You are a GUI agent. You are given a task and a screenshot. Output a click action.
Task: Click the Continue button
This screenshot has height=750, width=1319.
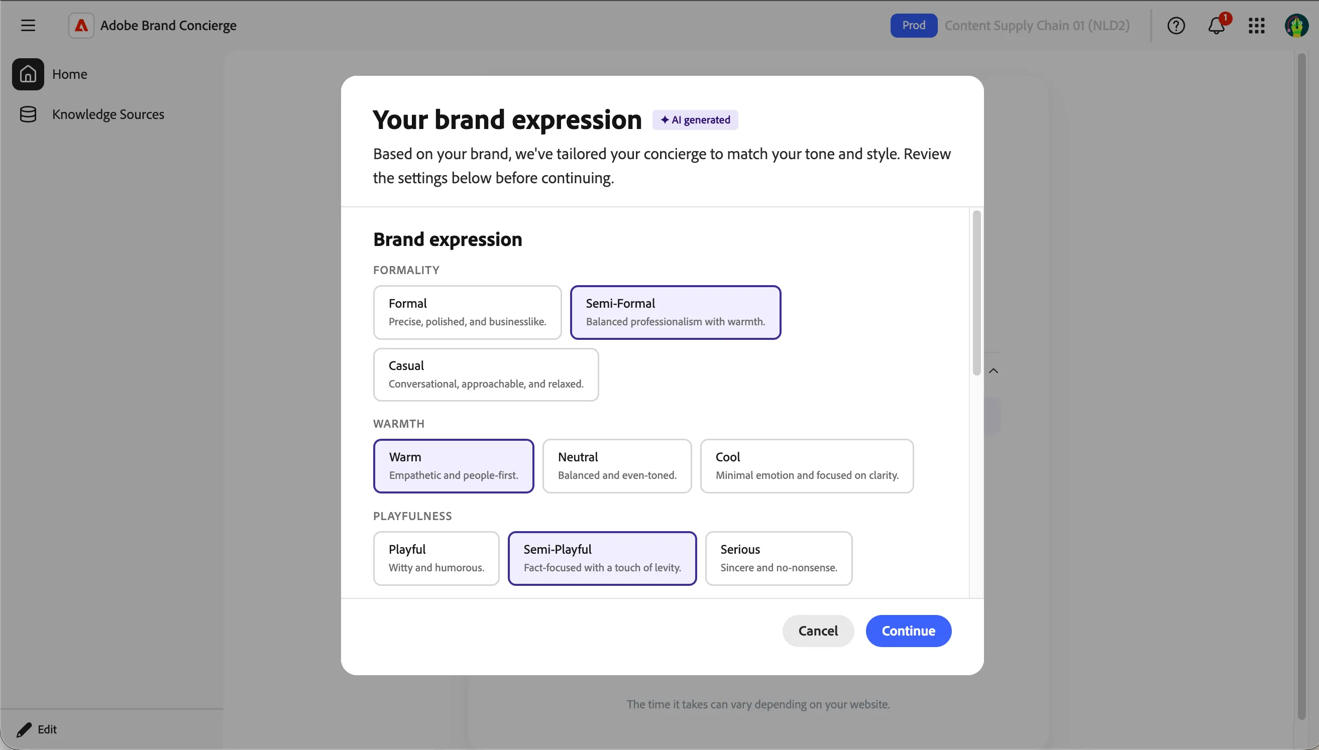coord(908,631)
